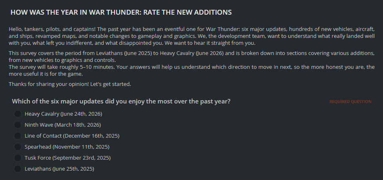Click the 'Leviathans (June 25th, 2025)' label text
383x180 pixels.
click(x=59, y=169)
